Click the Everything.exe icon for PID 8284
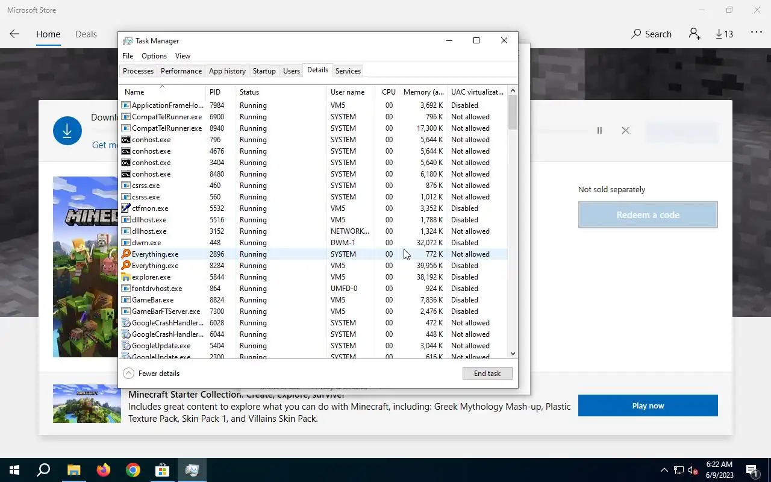This screenshot has width=771, height=482. coord(126,266)
